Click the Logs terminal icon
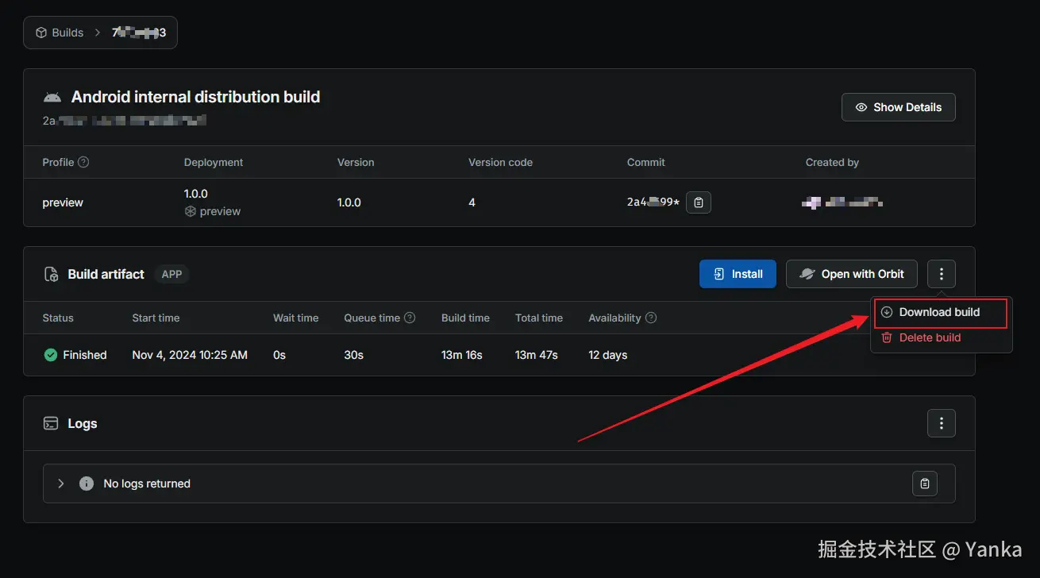1040x578 pixels. (x=51, y=424)
